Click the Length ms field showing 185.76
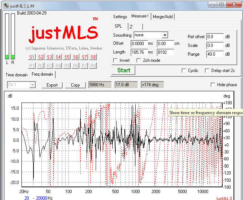Image resolution: width=243 pixels, height=200 pixels. (139, 52)
